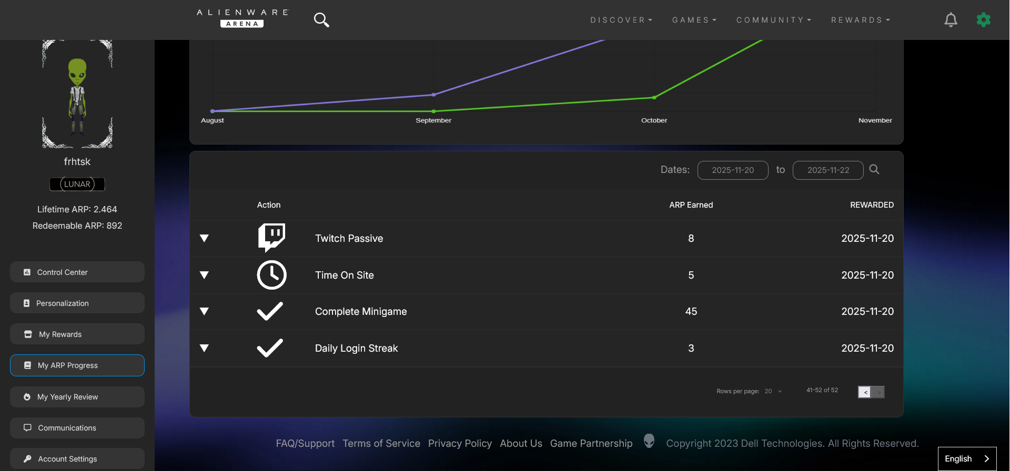
Task: Go to previous page of results
Action: 865,392
